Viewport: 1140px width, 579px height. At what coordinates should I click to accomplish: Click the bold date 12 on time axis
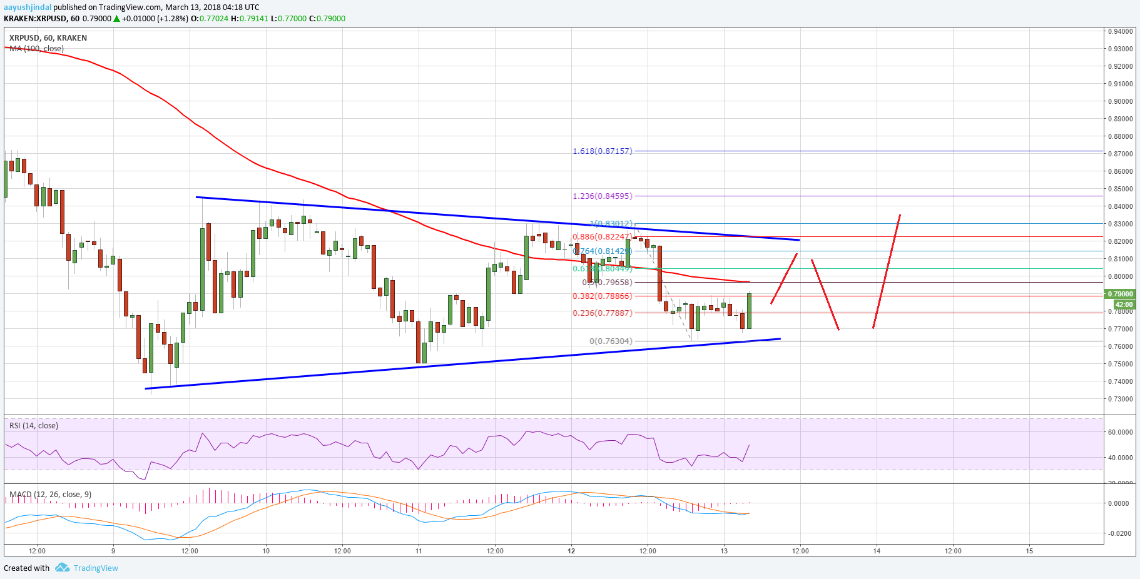(571, 551)
